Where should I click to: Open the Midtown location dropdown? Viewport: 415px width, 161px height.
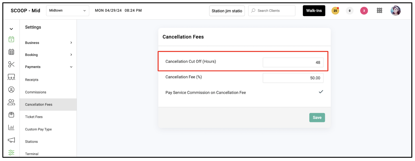[68, 11]
